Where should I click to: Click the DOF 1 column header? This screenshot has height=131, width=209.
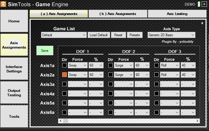coord(82,52)
